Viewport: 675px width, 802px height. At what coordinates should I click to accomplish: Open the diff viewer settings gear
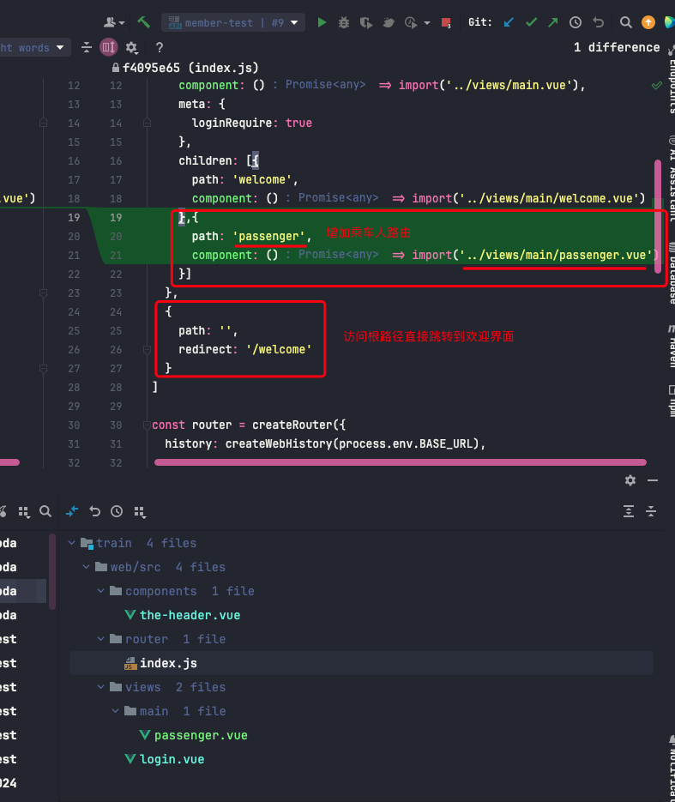click(x=131, y=47)
